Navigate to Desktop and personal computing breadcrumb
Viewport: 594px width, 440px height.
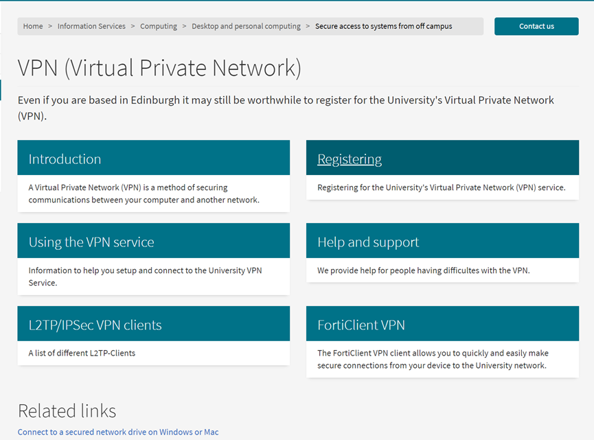(x=246, y=26)
